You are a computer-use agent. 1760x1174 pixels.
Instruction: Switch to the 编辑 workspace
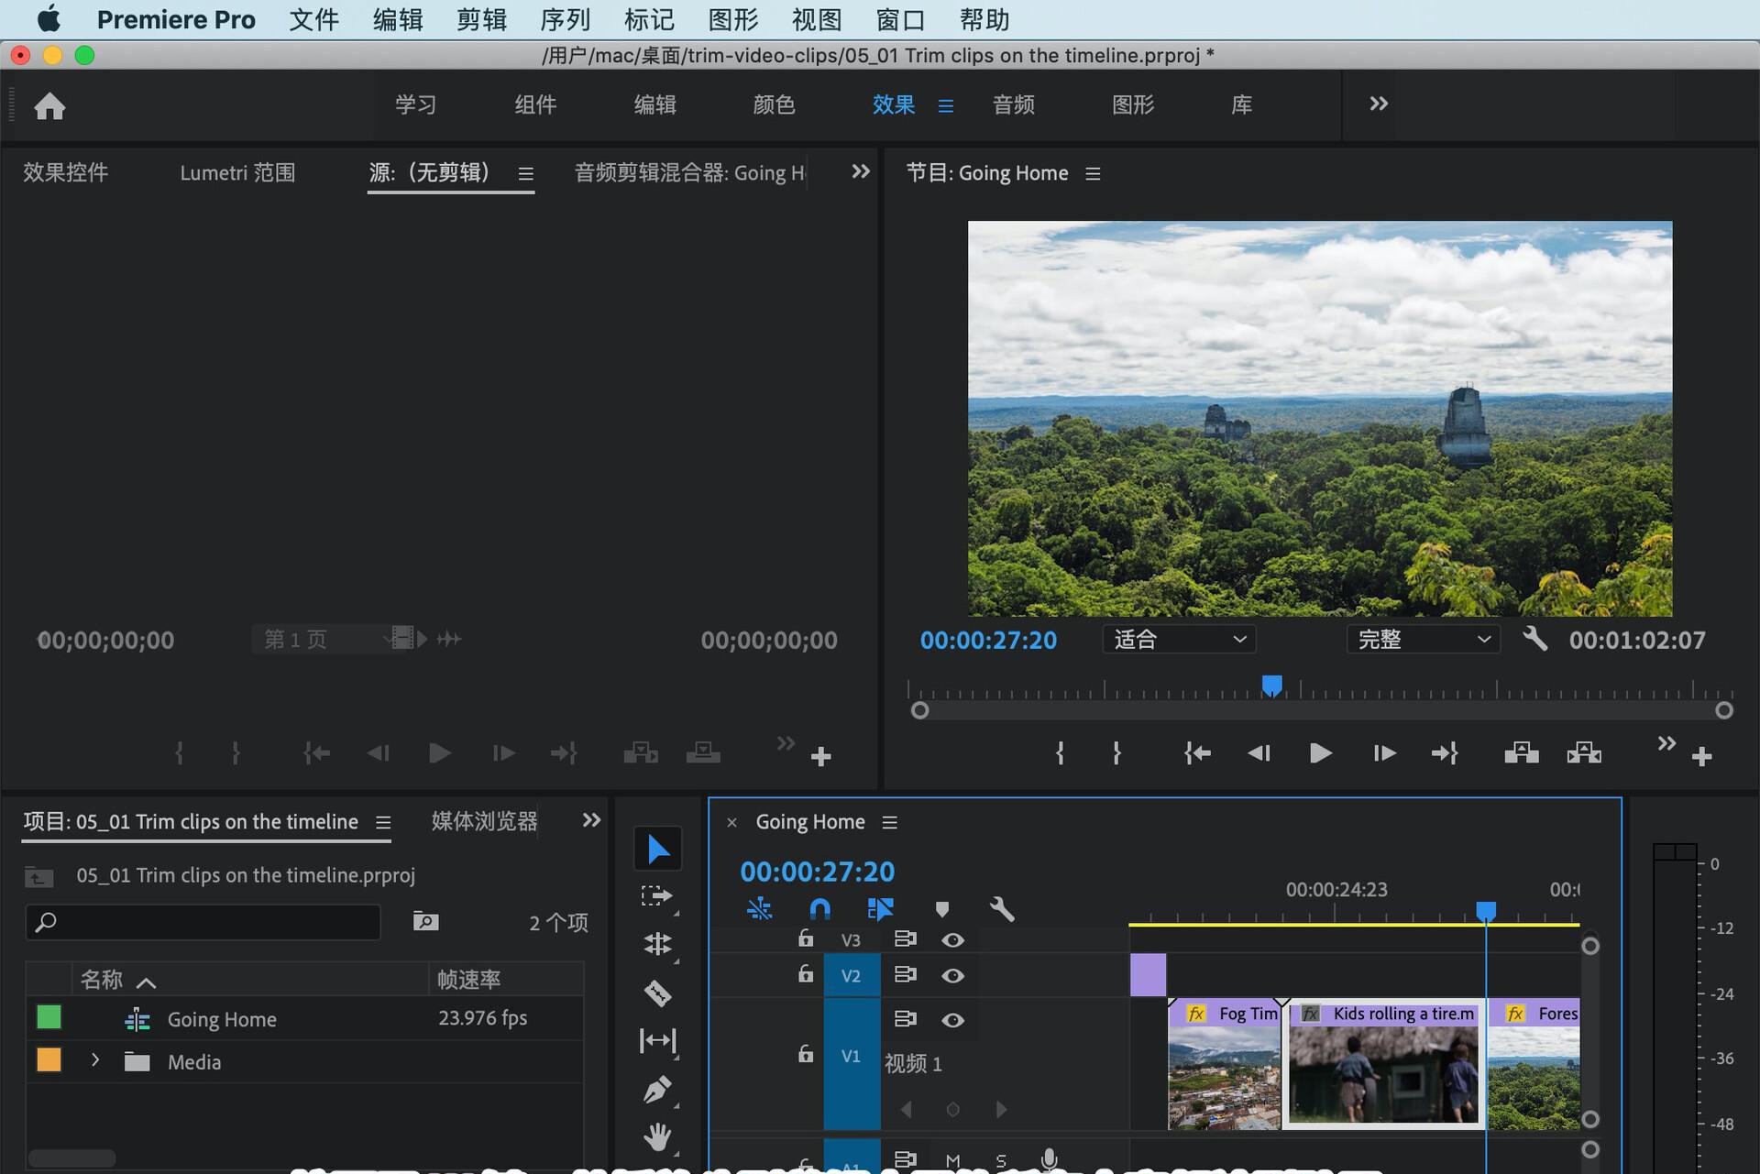pyautogui.click(x=654, y=104)
